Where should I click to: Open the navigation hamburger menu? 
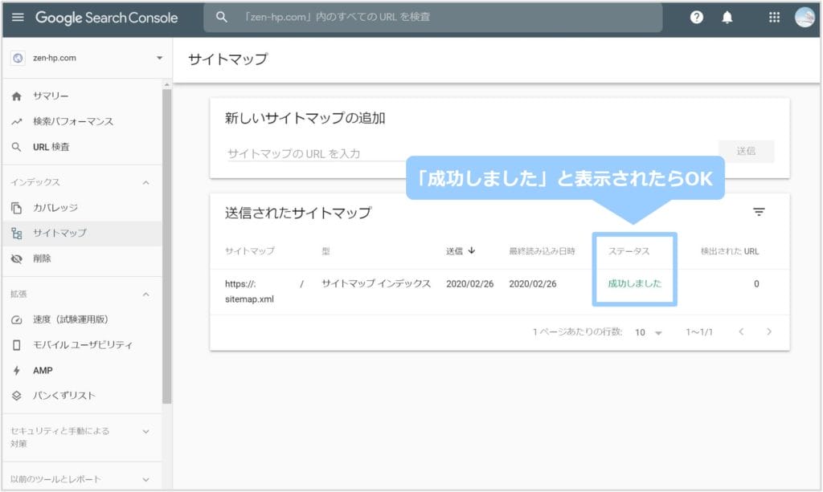click(18, 18)
